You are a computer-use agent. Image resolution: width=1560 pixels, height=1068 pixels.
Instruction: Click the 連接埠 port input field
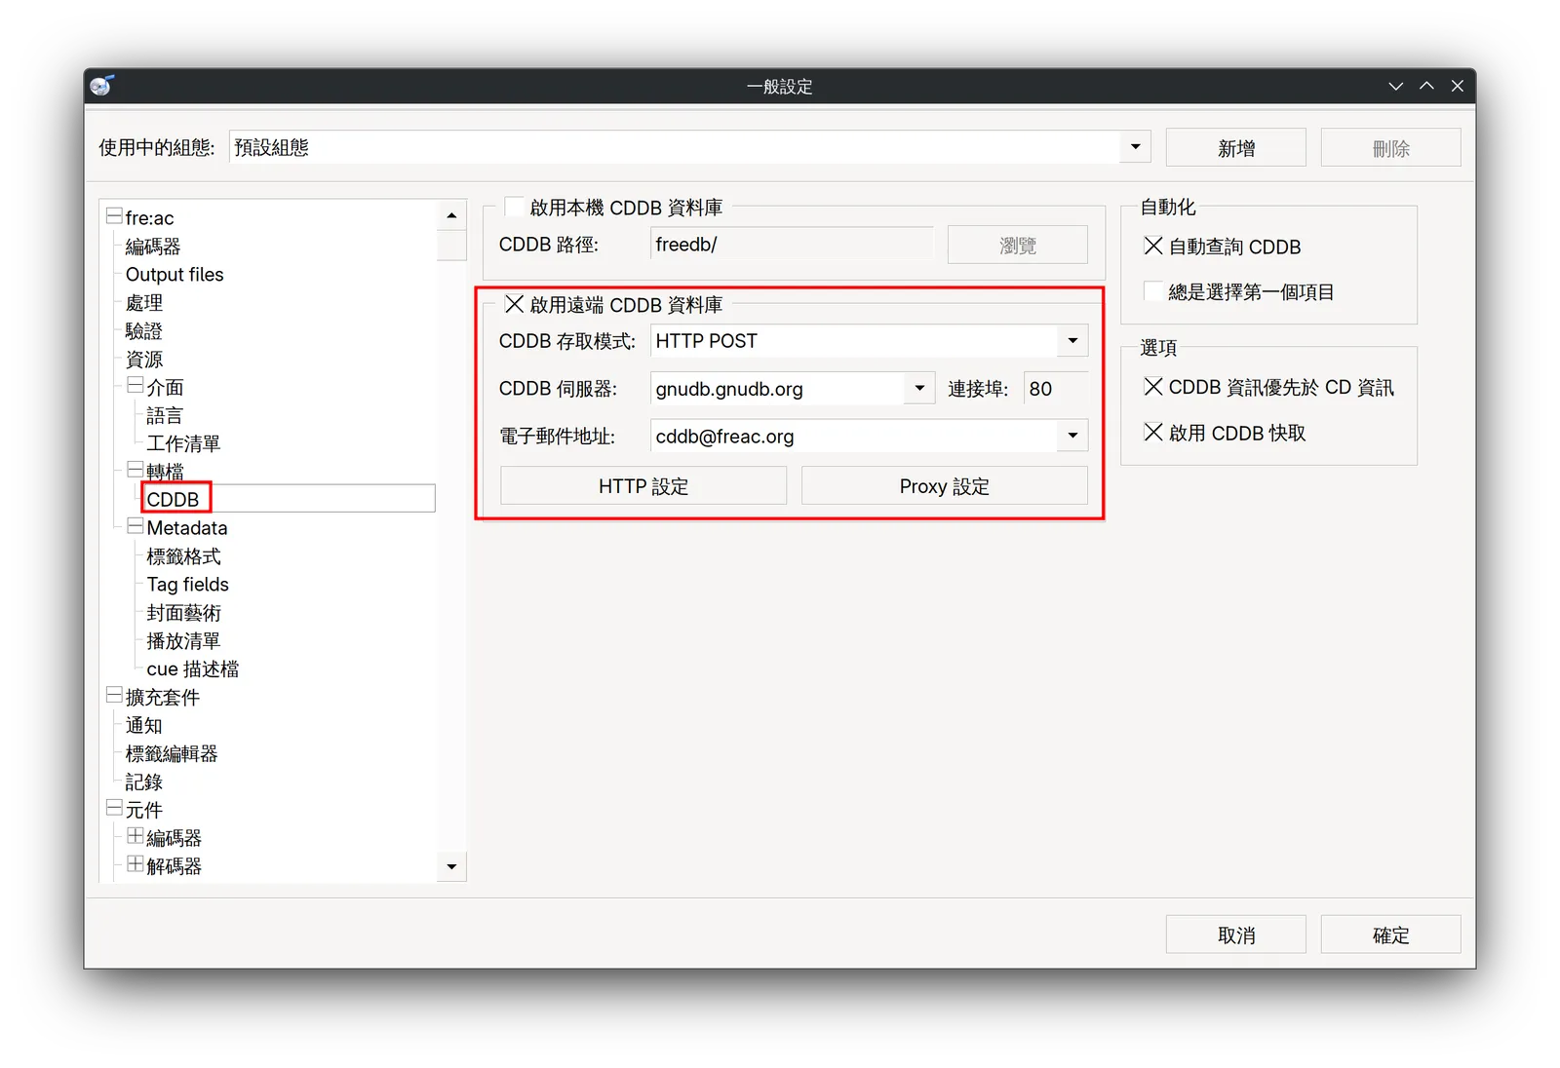click(x=1056, y=389)
